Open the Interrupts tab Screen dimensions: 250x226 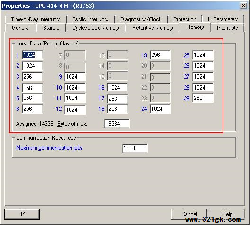pos(227,28)
